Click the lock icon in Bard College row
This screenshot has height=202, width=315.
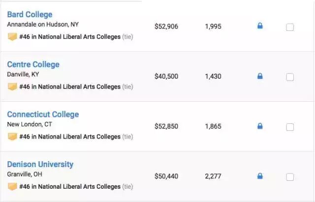(x=260, y=26)
